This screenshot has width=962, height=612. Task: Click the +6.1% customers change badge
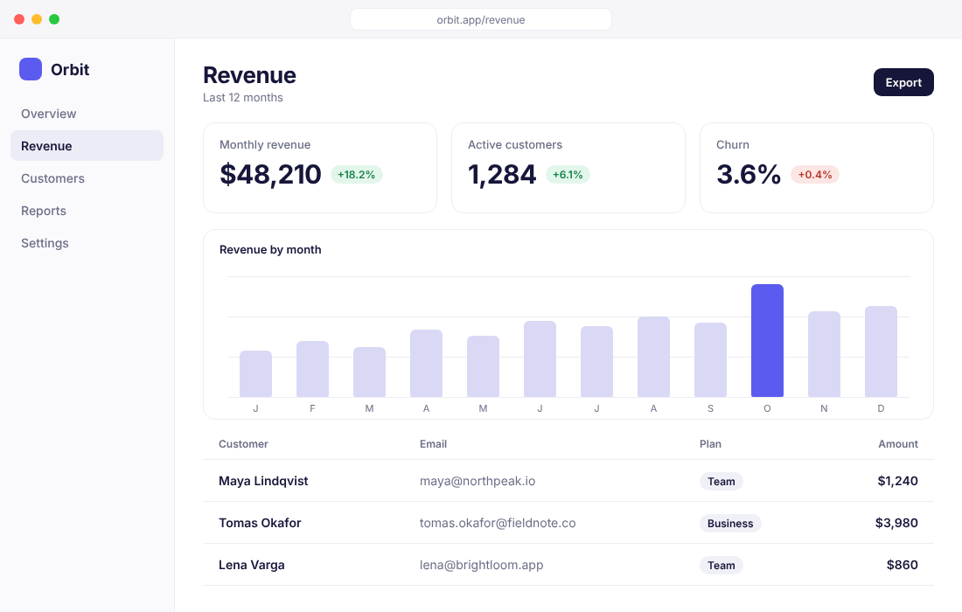tap(568, 175)
